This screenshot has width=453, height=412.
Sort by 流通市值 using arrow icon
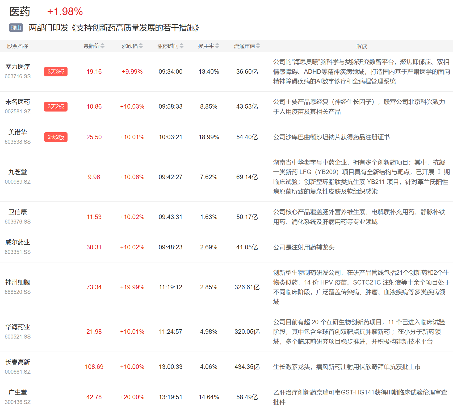258,46
